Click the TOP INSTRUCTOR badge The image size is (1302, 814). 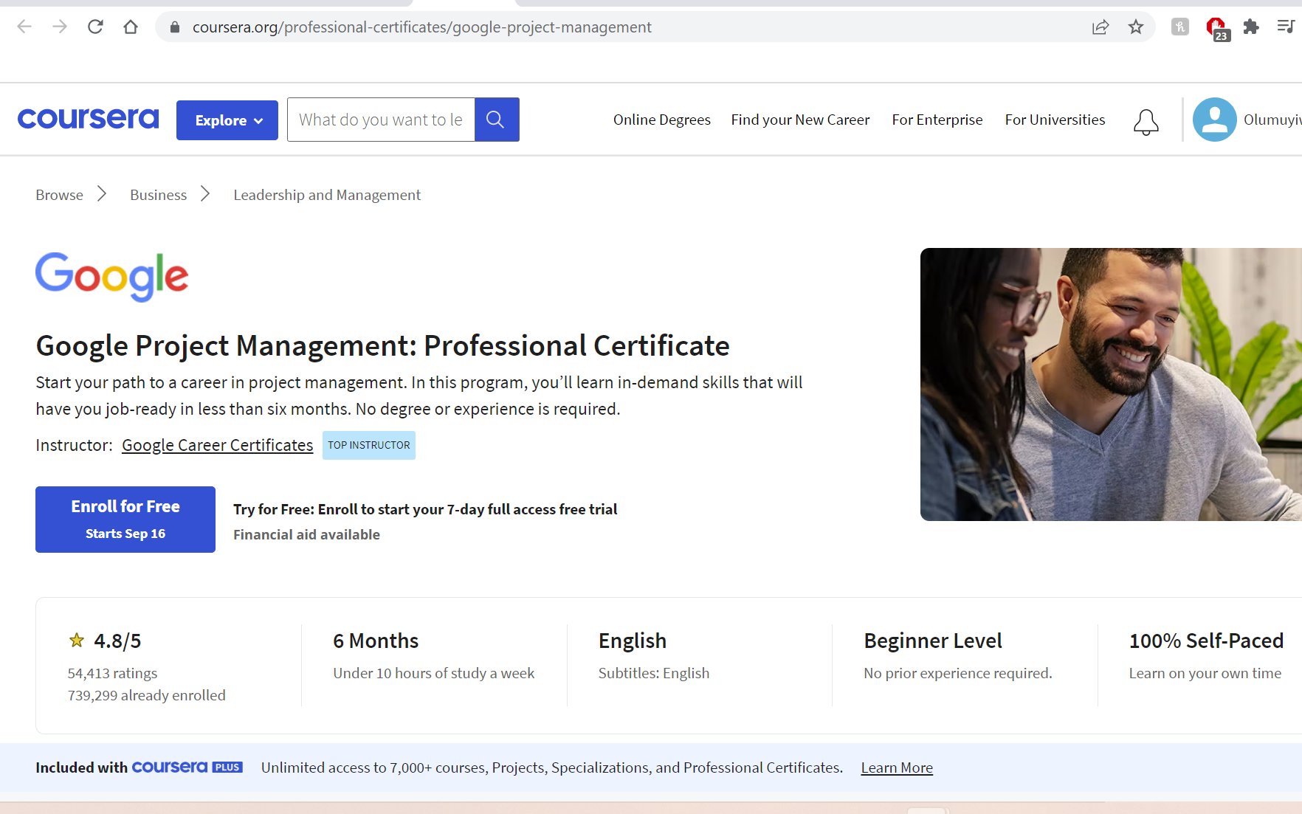coord(369,445)
